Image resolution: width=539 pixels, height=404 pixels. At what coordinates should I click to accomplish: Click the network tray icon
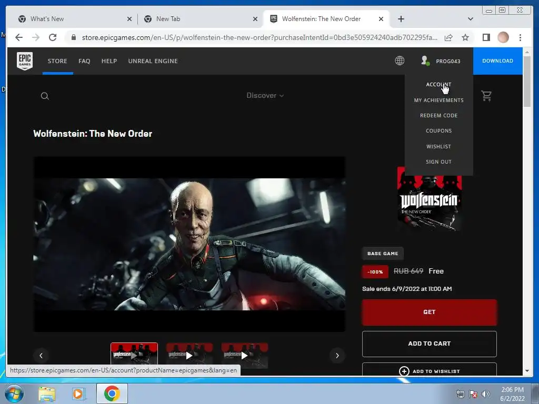[460, 394]
